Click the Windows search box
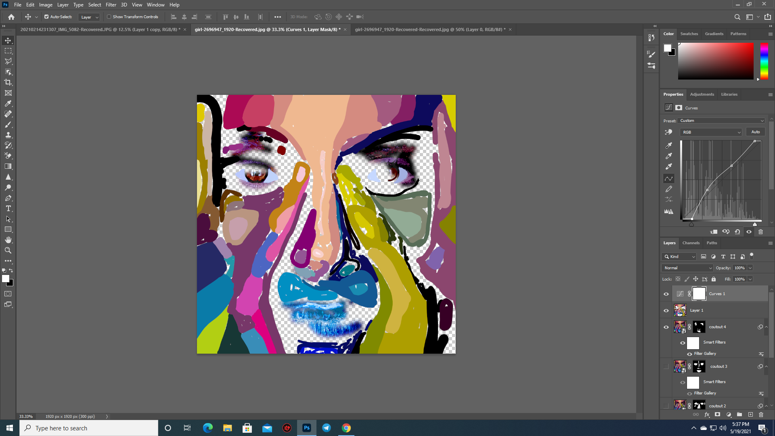Screen dimensions: 775x436 [89, 428]
